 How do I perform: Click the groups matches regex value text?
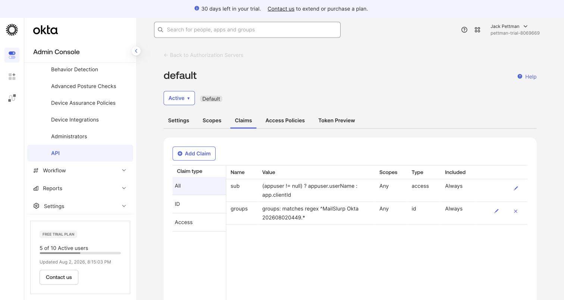(310, 213)
